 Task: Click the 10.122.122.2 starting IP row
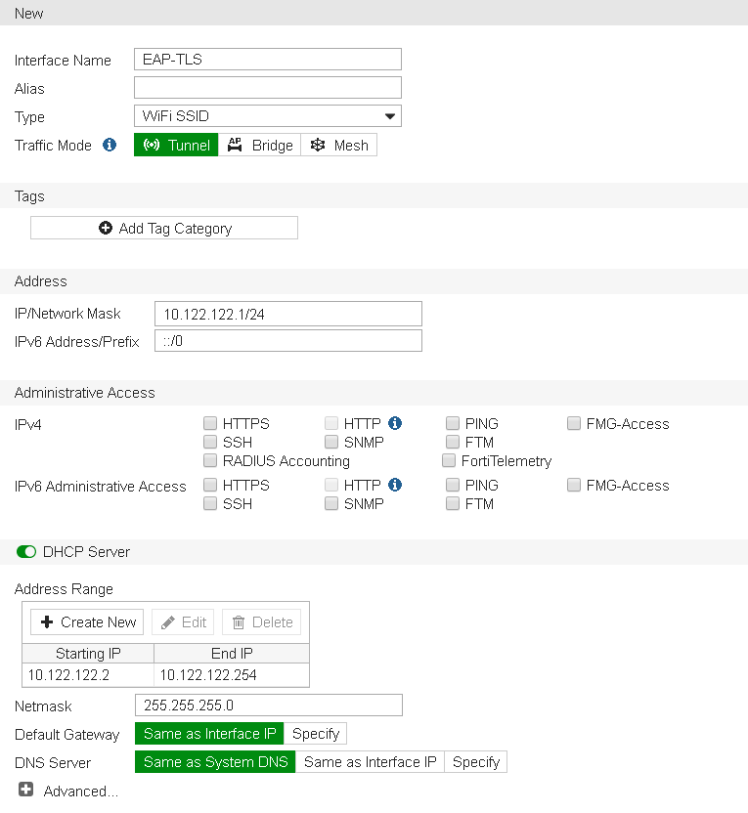pos(88,675)
